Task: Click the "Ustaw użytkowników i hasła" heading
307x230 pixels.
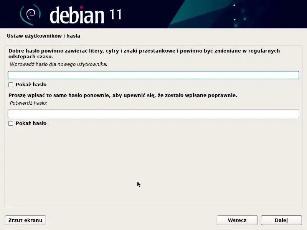Action: coord(43,36)
